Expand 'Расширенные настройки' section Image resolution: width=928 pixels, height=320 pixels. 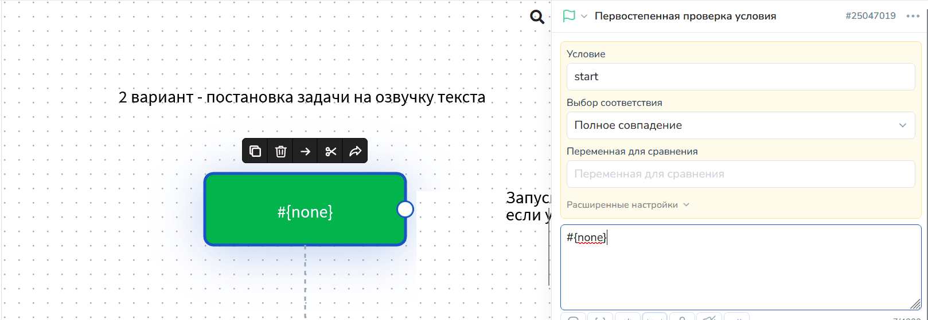tap(627, 205)
